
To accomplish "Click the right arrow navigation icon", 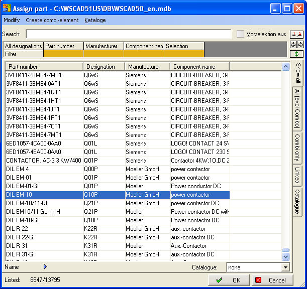I will 300,45.
